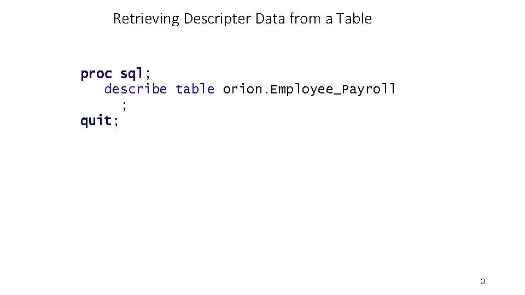Screen dimensions: 525x295
Task: Click the lowercase "table" keyword in code
Action: pos(195,89)
